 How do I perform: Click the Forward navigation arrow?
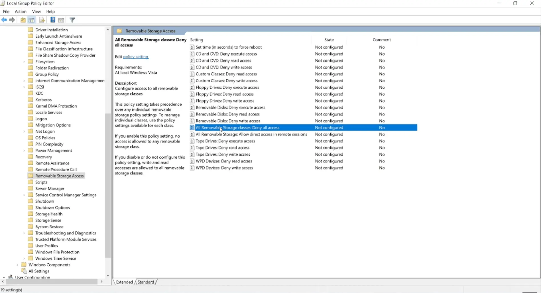click(12, 20)
